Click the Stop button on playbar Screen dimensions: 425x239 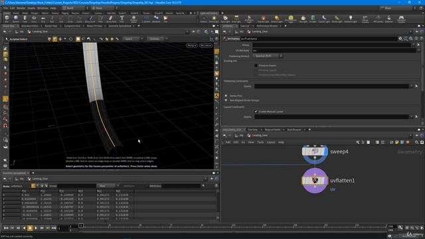[x=30, y=228]
